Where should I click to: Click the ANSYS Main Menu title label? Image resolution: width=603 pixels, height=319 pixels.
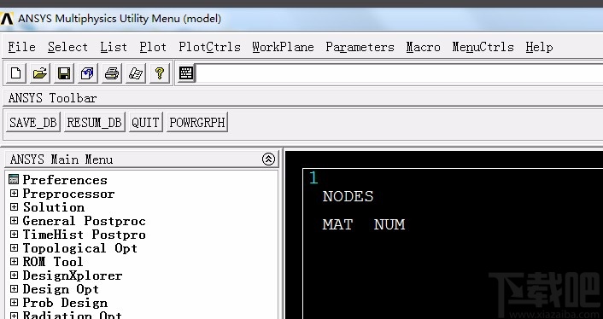point(61,159)
